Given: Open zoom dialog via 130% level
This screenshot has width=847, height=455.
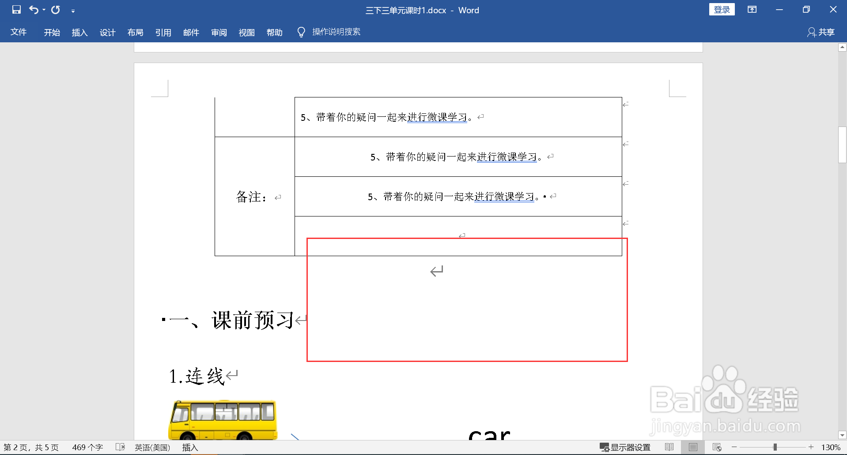Looking at the screenshot, I should [x=831, y=448].
